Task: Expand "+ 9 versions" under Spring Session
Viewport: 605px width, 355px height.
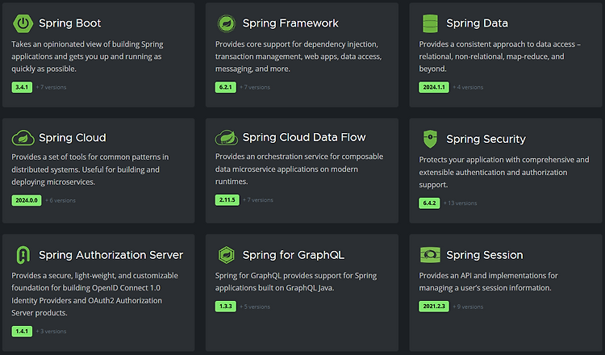Action: point(468,307)
